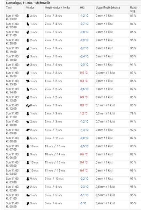Click wind arrow icon at 10:00

(28, 122)
